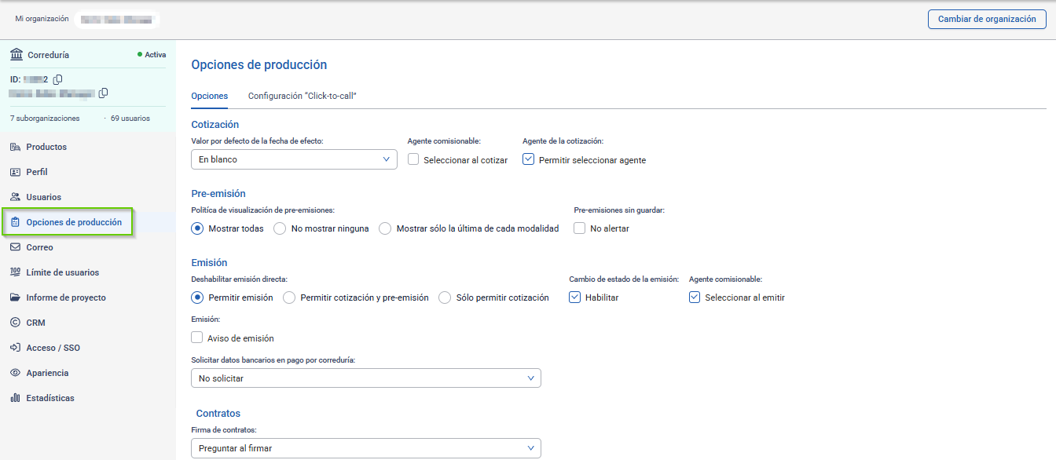
Task: Check the No alertar checkbox
Action: coord(580,228)
